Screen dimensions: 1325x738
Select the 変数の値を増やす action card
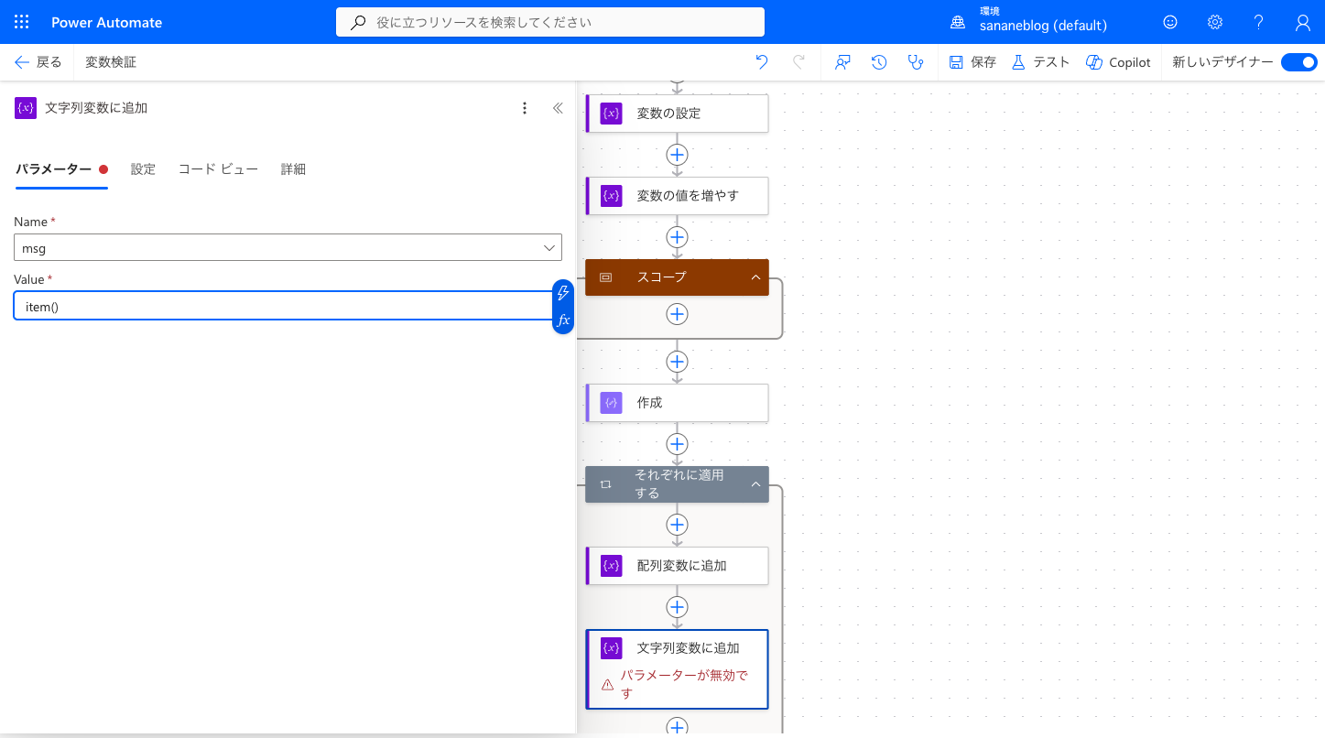tap(677, 196)
